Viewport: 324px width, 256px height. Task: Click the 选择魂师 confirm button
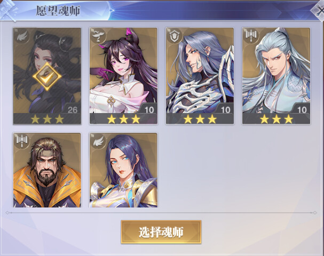click(x=161, y=232)
